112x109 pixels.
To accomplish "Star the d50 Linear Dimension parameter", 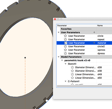I will click(73, 78).
